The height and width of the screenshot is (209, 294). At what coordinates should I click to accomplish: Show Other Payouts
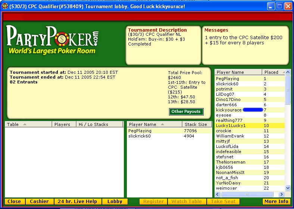[186, 112]
